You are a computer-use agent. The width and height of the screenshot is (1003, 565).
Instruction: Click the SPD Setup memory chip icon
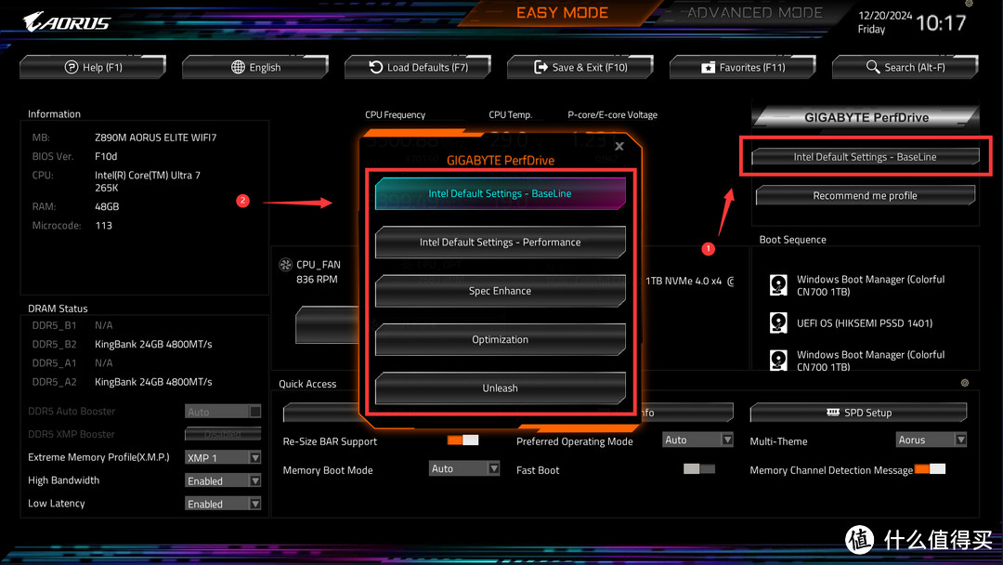832,412
